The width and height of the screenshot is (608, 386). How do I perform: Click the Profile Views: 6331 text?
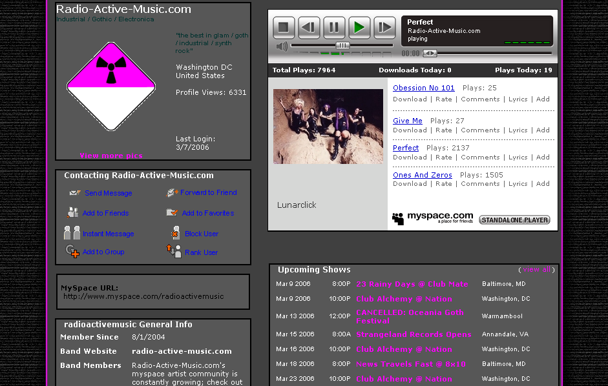(211, 92)
